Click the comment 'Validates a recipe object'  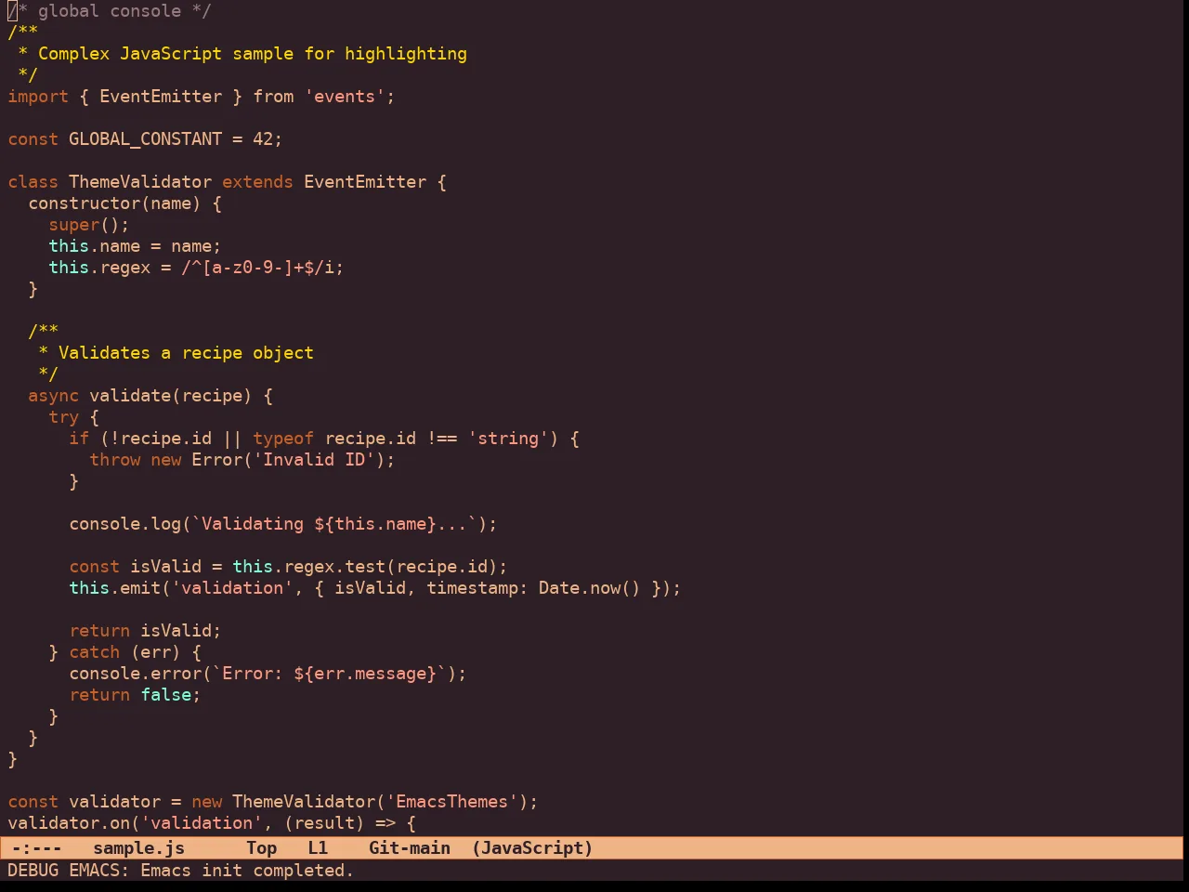click(186, 353)
